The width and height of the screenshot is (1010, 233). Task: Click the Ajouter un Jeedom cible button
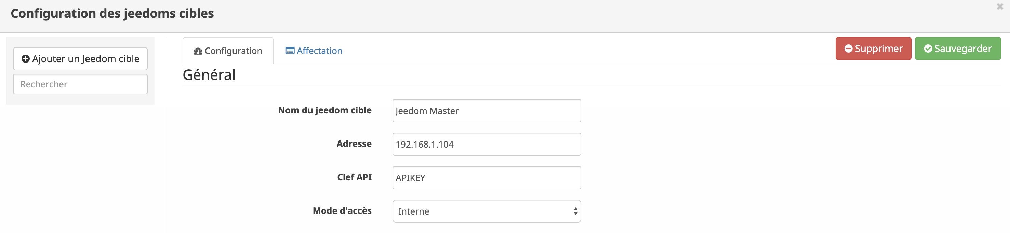point(80,59)
